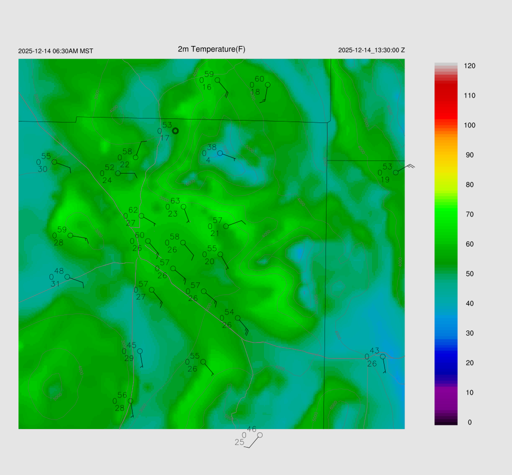Viewport: 512px width, 475px height.
Task: Click the 120 label atop the color scale
Action: point(469,66)
